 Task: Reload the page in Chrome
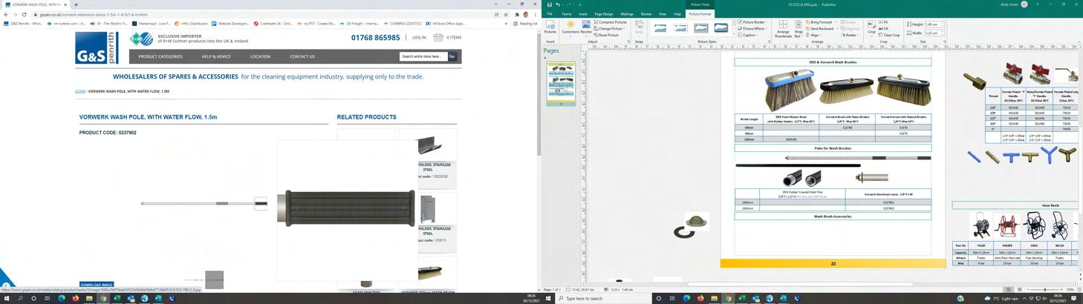tap(25, 14)
